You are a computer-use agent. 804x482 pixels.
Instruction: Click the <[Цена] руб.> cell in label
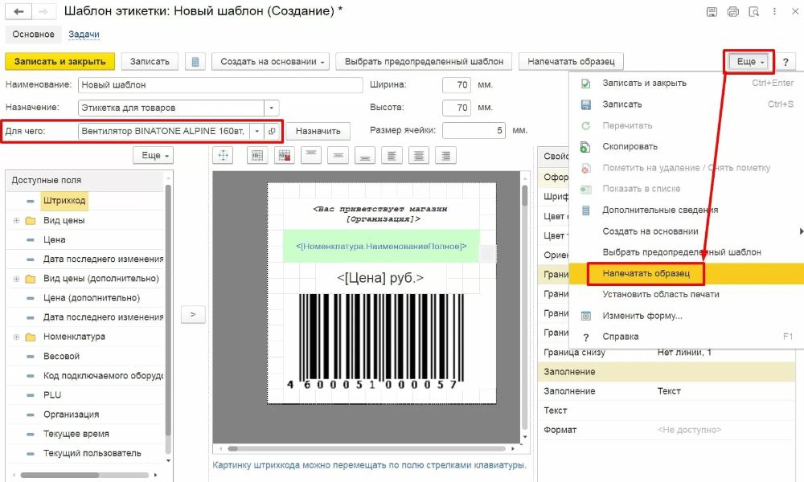(x=380, y=278)
